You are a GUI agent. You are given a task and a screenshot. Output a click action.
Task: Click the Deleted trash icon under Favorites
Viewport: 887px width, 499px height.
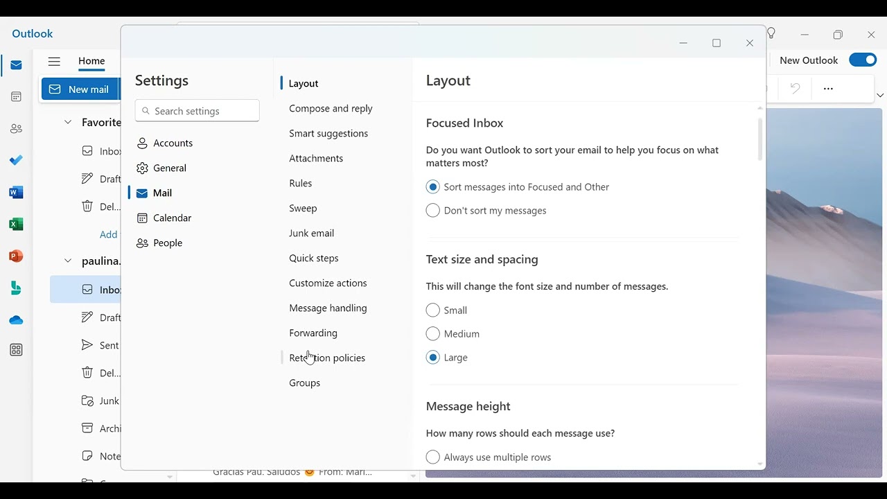coord(87,207)
